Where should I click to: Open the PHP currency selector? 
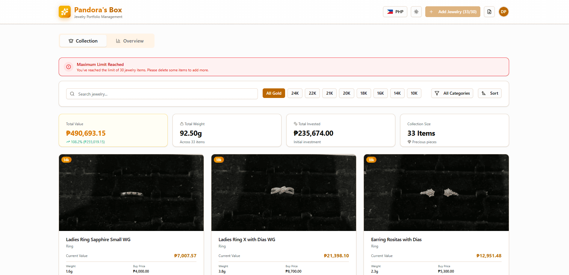395,12
